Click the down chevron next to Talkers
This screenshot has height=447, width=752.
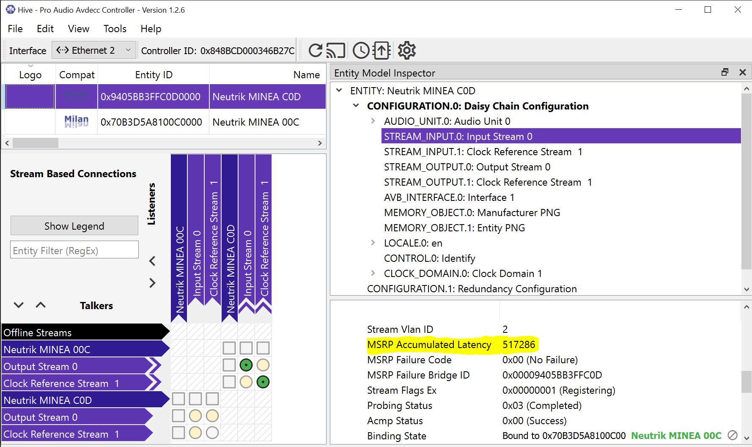pos(19,305)
